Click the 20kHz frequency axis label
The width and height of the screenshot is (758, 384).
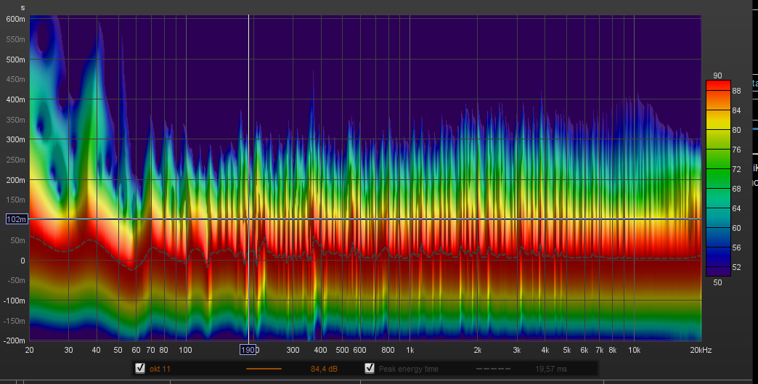pyautogui.click(x=701, y=350)
